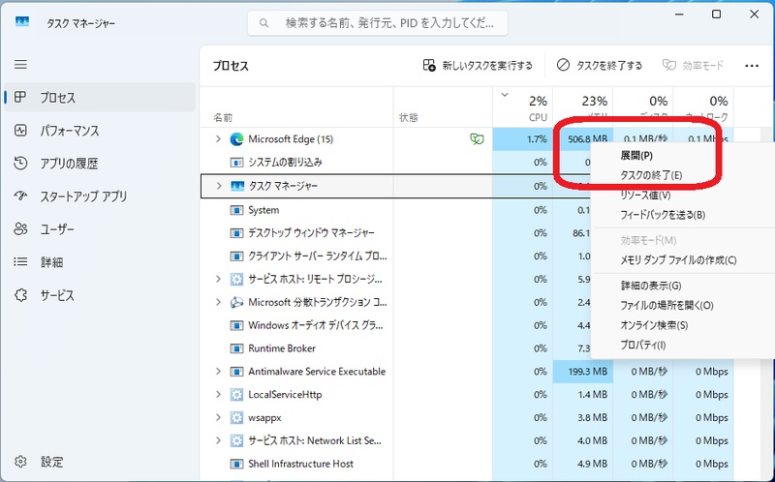
Task: Open 設定 at the sidebar bottom
Action: 99,462
